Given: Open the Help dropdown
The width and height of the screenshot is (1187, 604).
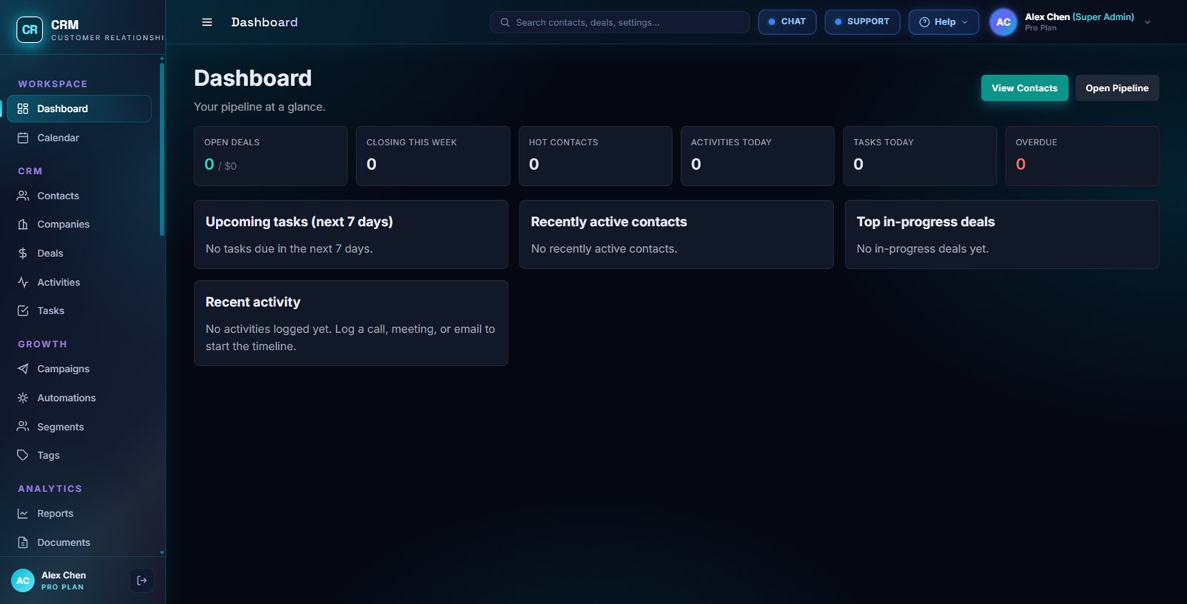Looking at the screenshot, I should pyautogui.click(x=944, y=22).
